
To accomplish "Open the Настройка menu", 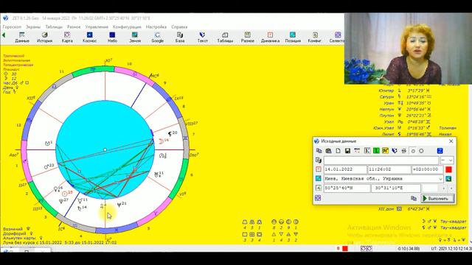I will pyautogui.click(x=156, y=26).
